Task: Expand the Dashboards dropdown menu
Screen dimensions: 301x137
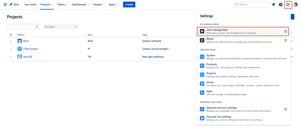Action: [x=81, y=5]
